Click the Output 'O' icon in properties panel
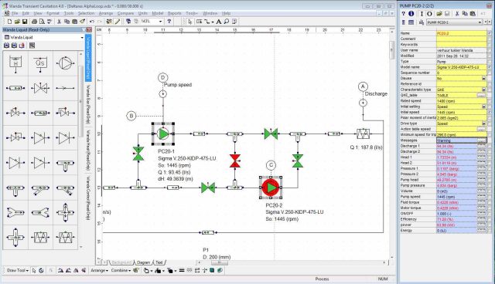Viewport: 495px width, 284px height. tap(429, 14)
